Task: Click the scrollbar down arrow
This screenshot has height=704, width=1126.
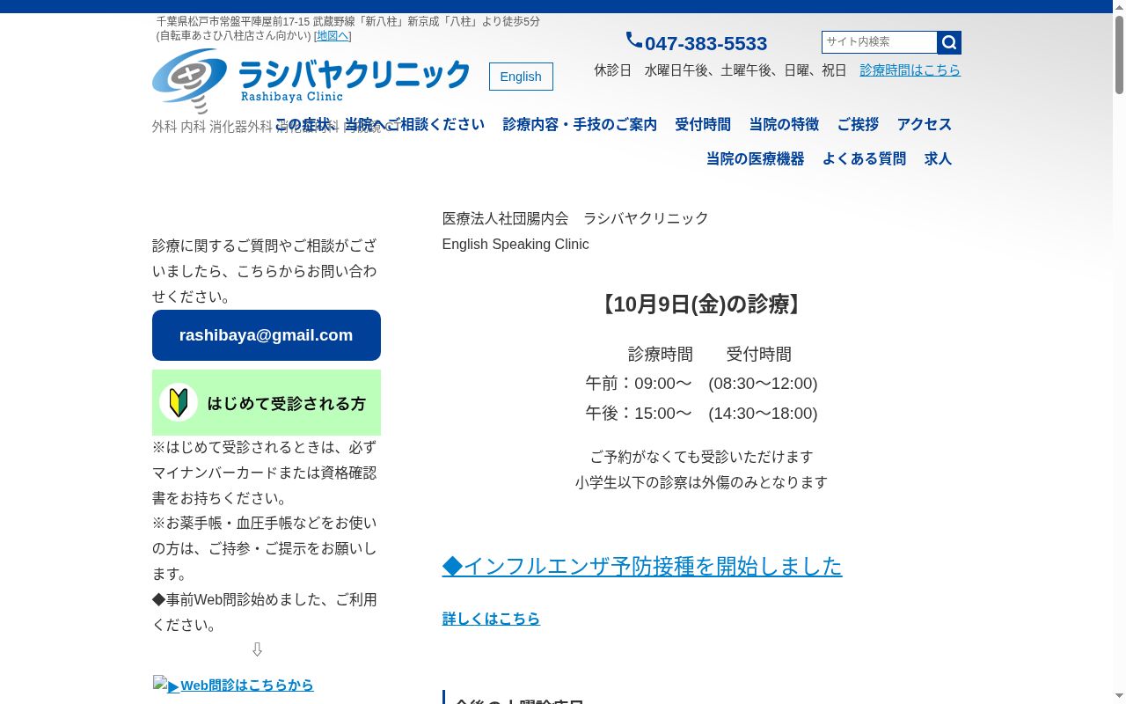Action: tap(1119, 697)
